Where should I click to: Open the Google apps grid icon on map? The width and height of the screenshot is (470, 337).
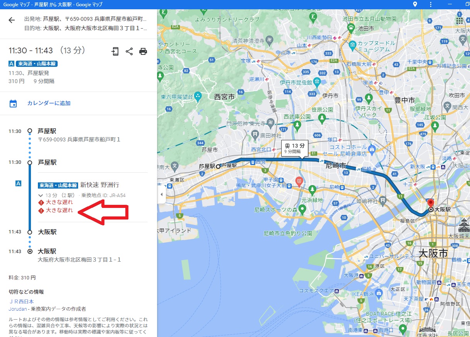(460, 21)
